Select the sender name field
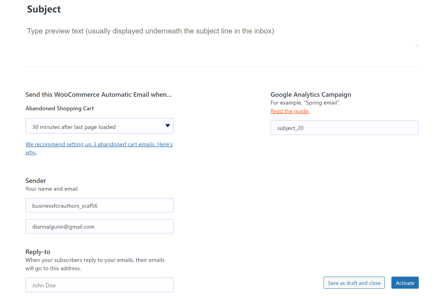438x296 pixels. click(x=99, y=206)
